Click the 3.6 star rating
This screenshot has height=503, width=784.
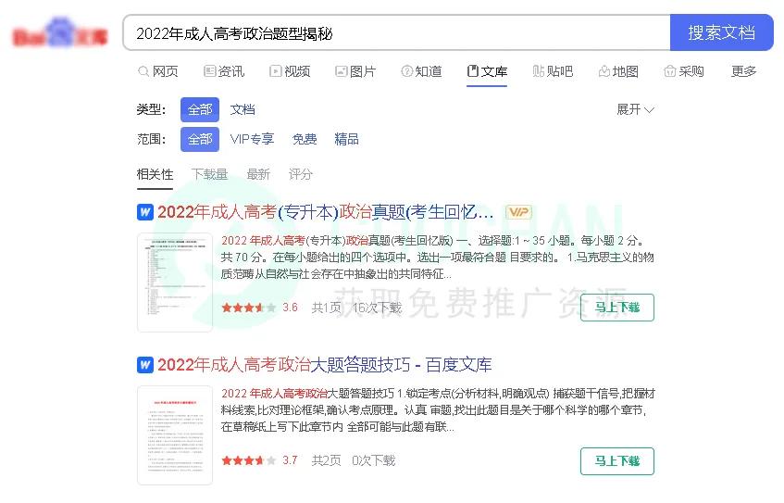click(259, 308)
